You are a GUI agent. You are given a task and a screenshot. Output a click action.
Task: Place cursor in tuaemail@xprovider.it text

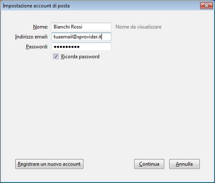tap(78, 37)
